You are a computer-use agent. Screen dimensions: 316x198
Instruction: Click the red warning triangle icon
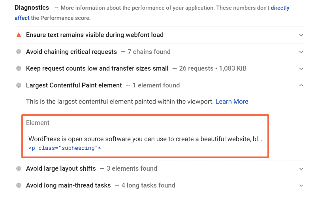tap(19, 35)
